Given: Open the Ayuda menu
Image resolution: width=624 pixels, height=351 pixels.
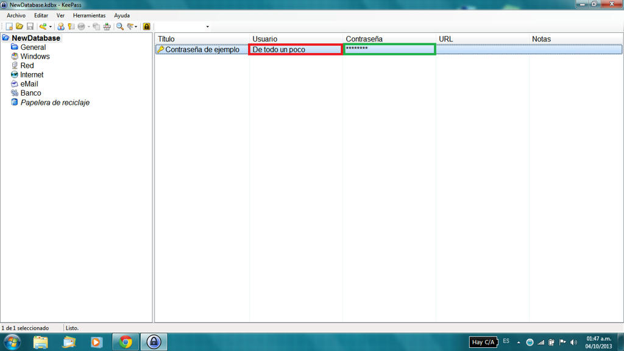Looking at the screenshot, I should [x=122, y=15].
